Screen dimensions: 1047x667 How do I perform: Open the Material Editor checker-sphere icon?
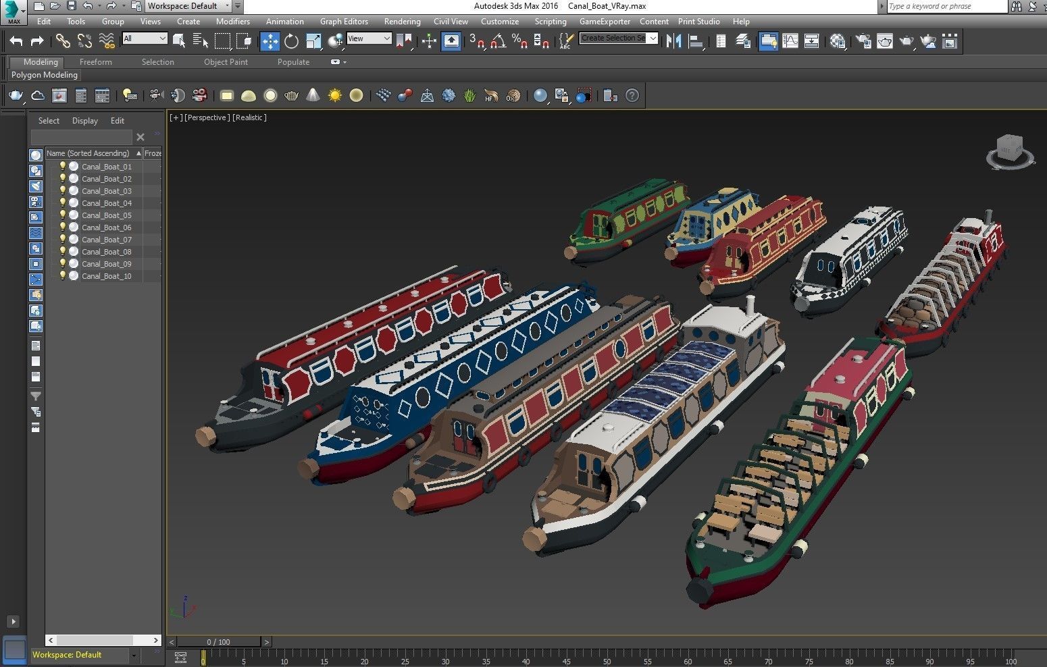pyautogui.click(x=838, y=41)
